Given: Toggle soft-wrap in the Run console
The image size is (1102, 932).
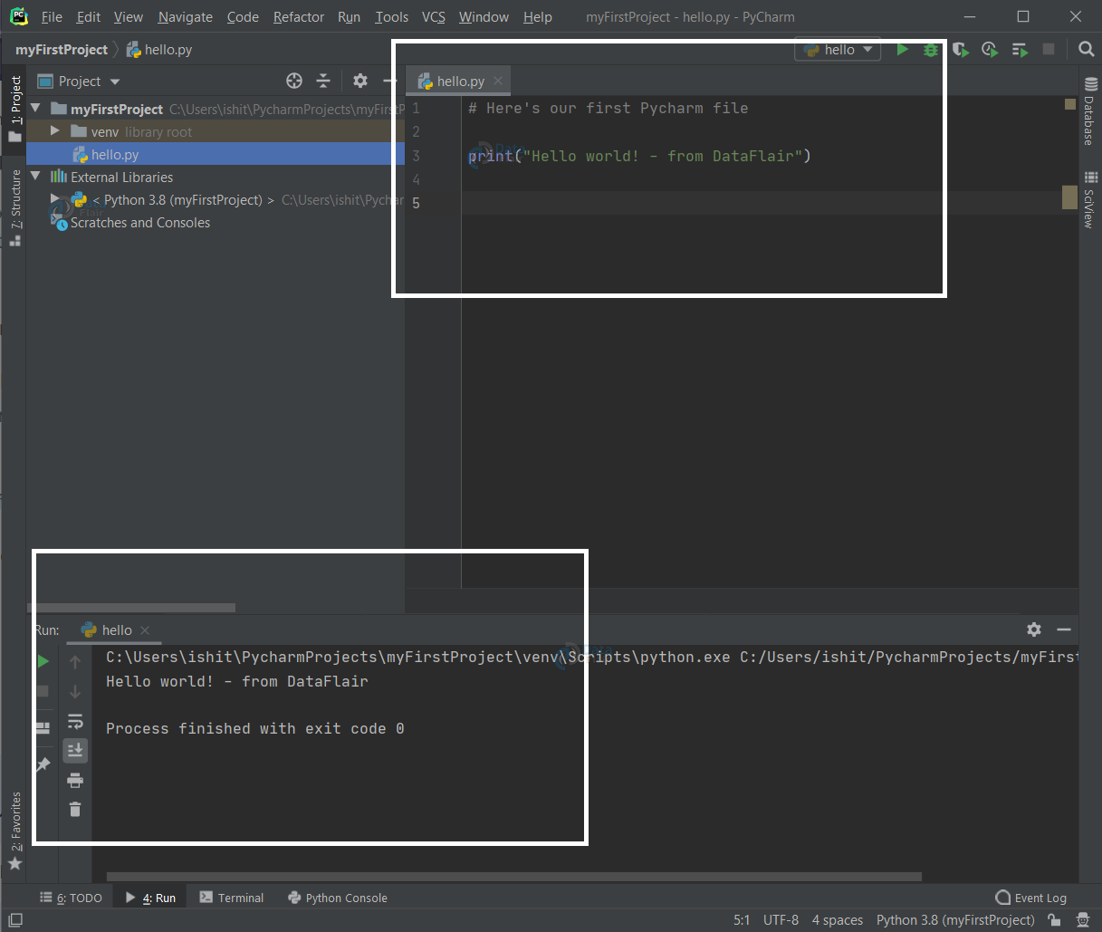Looking at the screenshot, I should [x=75, y=721].
